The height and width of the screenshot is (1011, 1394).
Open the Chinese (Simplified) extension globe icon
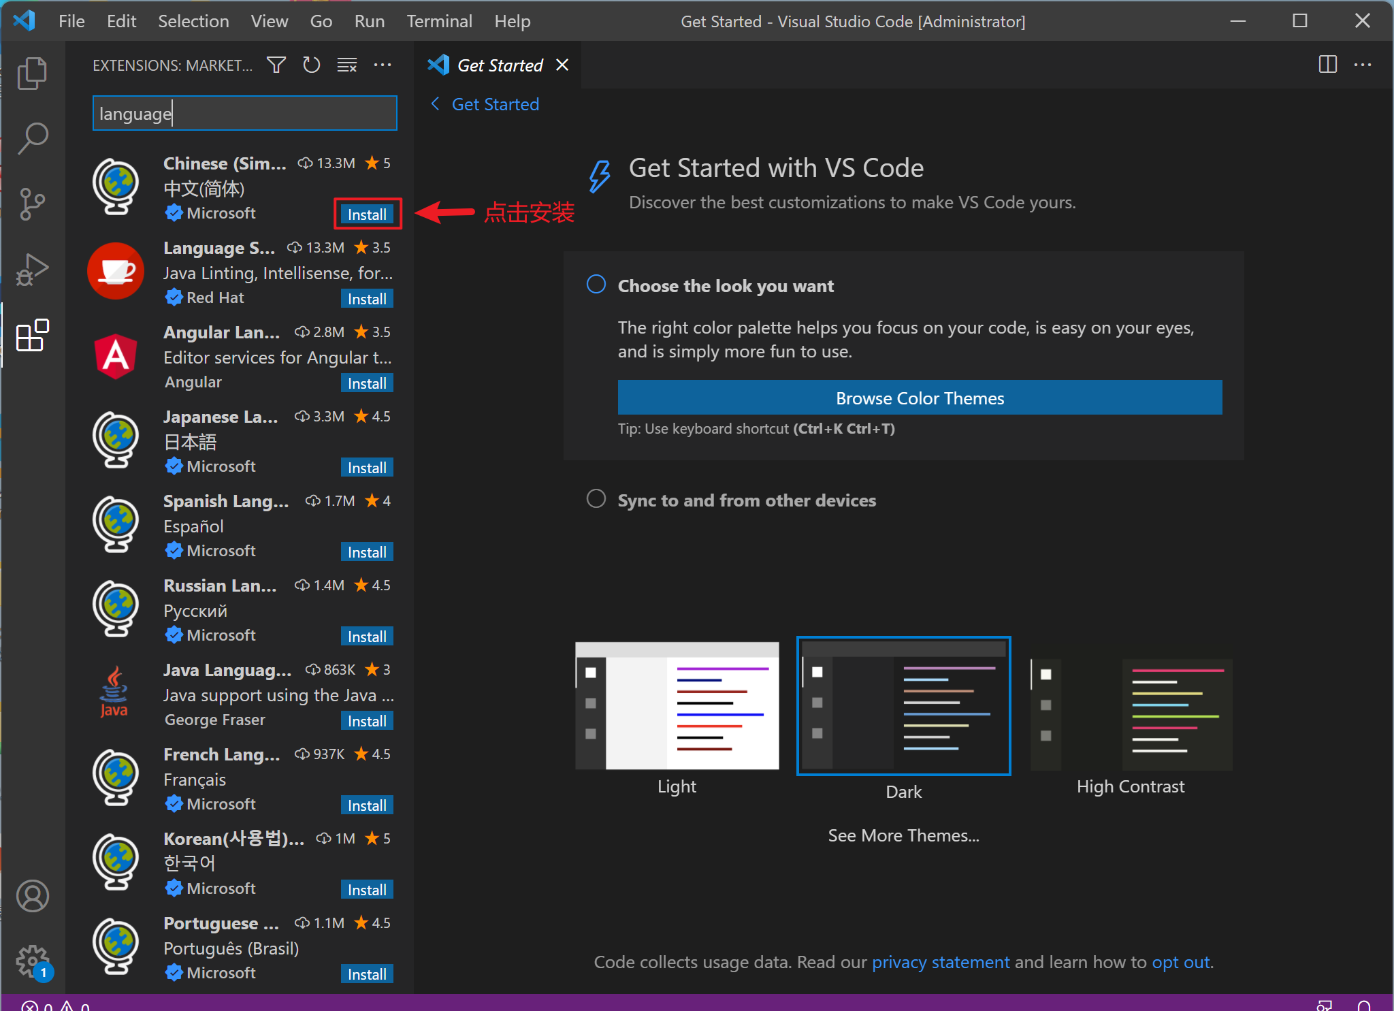(x=116, y=187)
